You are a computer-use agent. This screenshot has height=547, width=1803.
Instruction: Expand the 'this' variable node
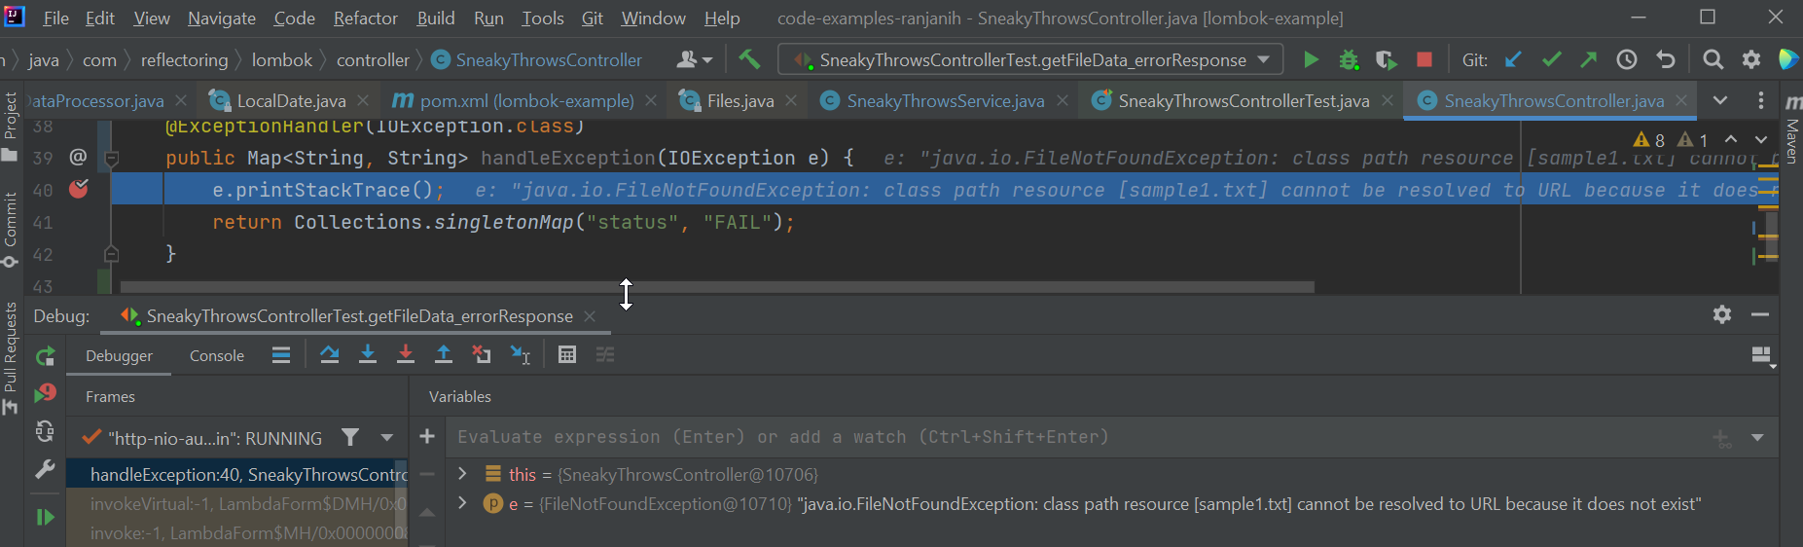point(462,474)
